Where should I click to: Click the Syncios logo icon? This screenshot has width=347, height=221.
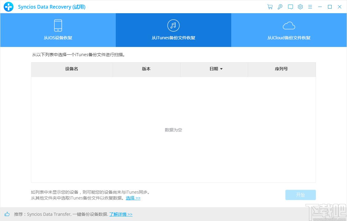(x=9, y=7)
